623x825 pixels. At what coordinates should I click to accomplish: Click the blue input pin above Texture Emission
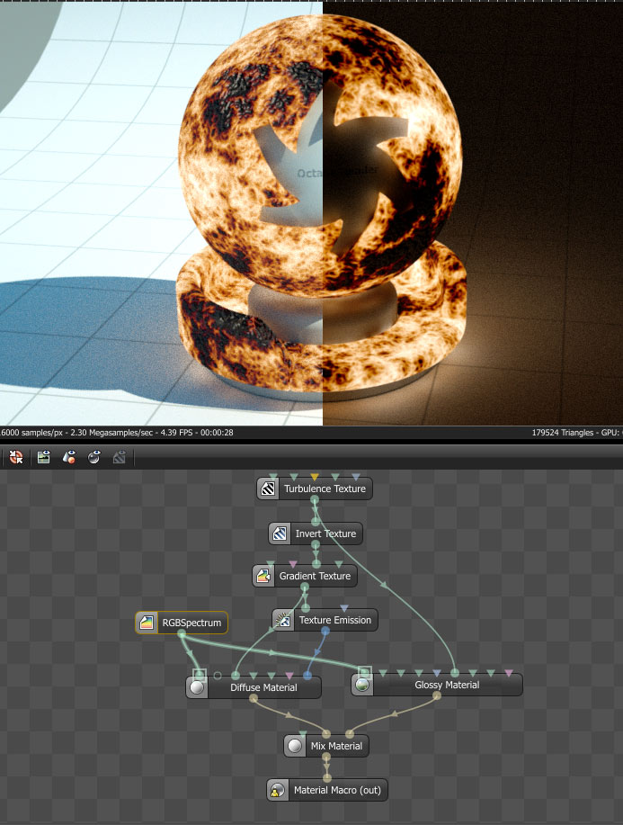[344, 609]
